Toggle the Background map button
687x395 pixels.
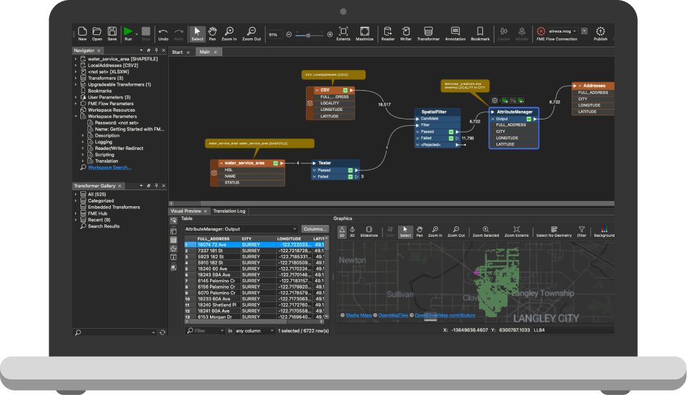click(x=603, y=230)
